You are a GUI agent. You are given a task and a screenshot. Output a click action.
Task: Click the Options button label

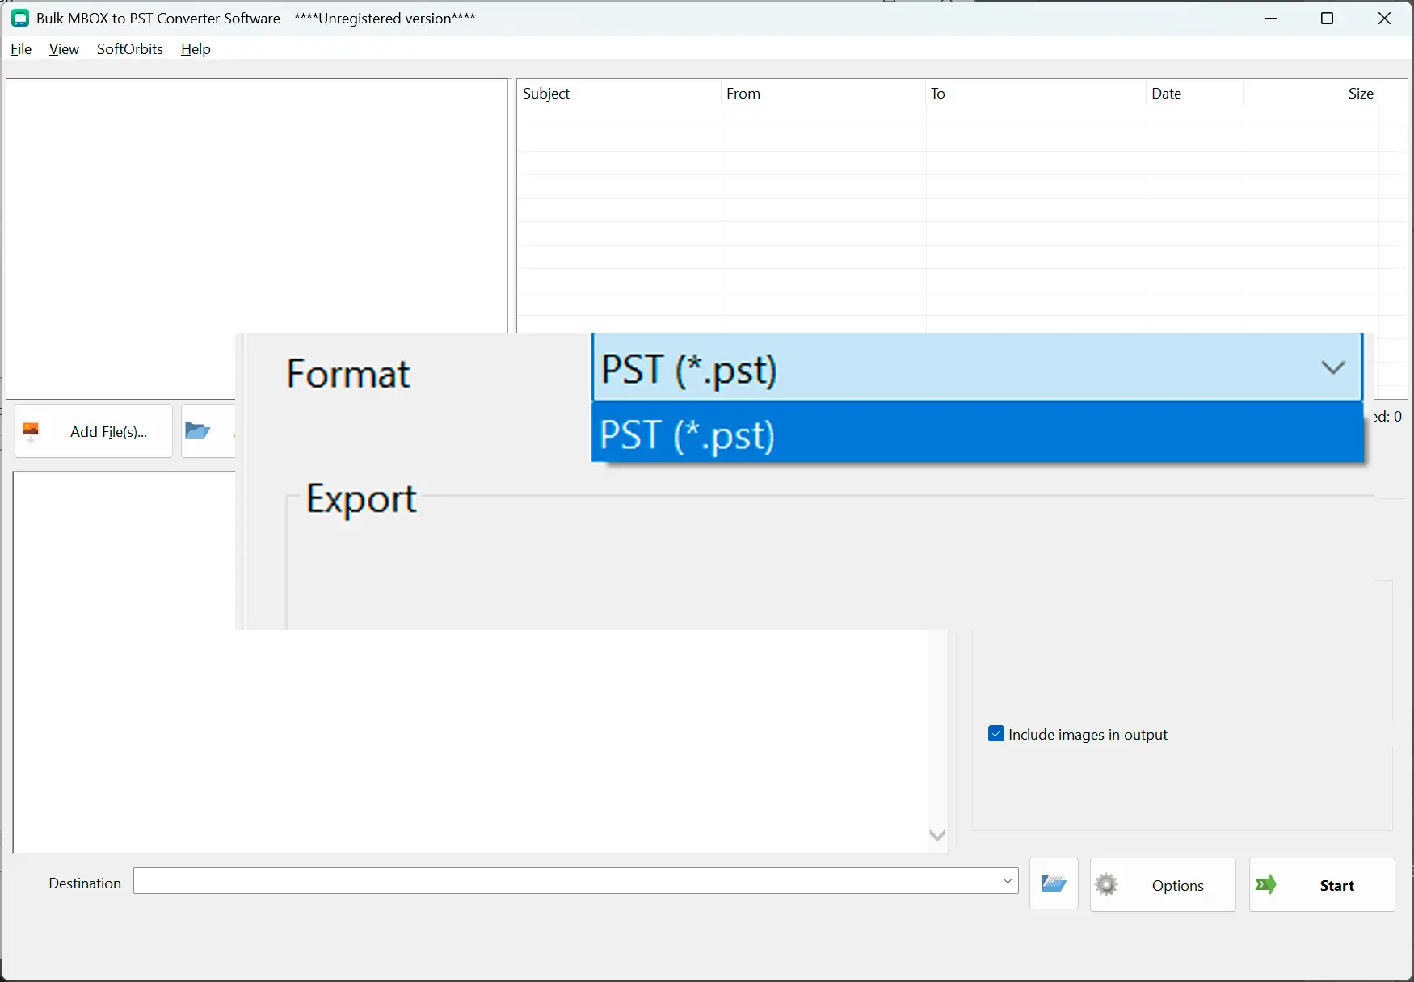pyautogui.click(x=1177, y=886)
